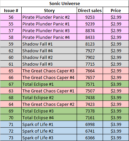Select the cell with sales value 9239
This screenshot has width=129, height=141.
(90, 24)
